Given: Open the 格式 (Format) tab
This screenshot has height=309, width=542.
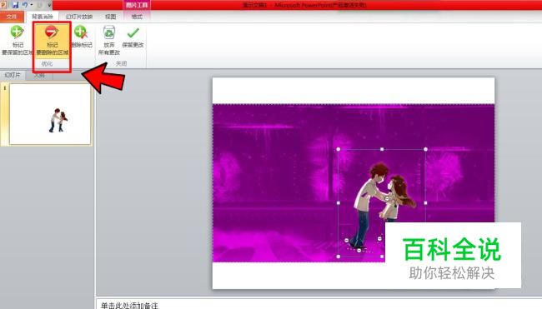Looking at the screenshot, I should pyautogui.click(x=137, y=17).
